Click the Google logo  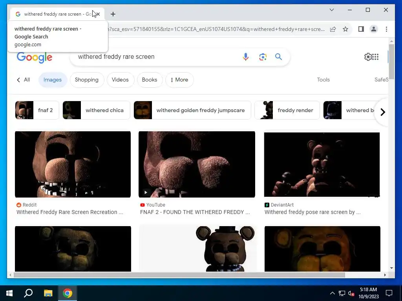[x=35, y=57]
